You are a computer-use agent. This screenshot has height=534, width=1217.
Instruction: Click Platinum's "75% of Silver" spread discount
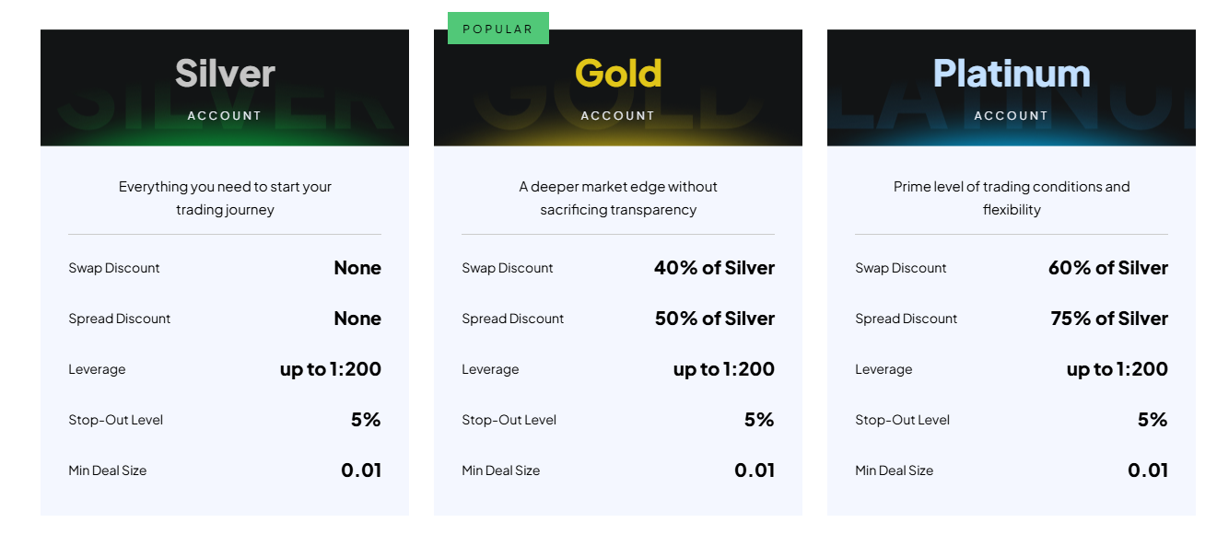1108,319
